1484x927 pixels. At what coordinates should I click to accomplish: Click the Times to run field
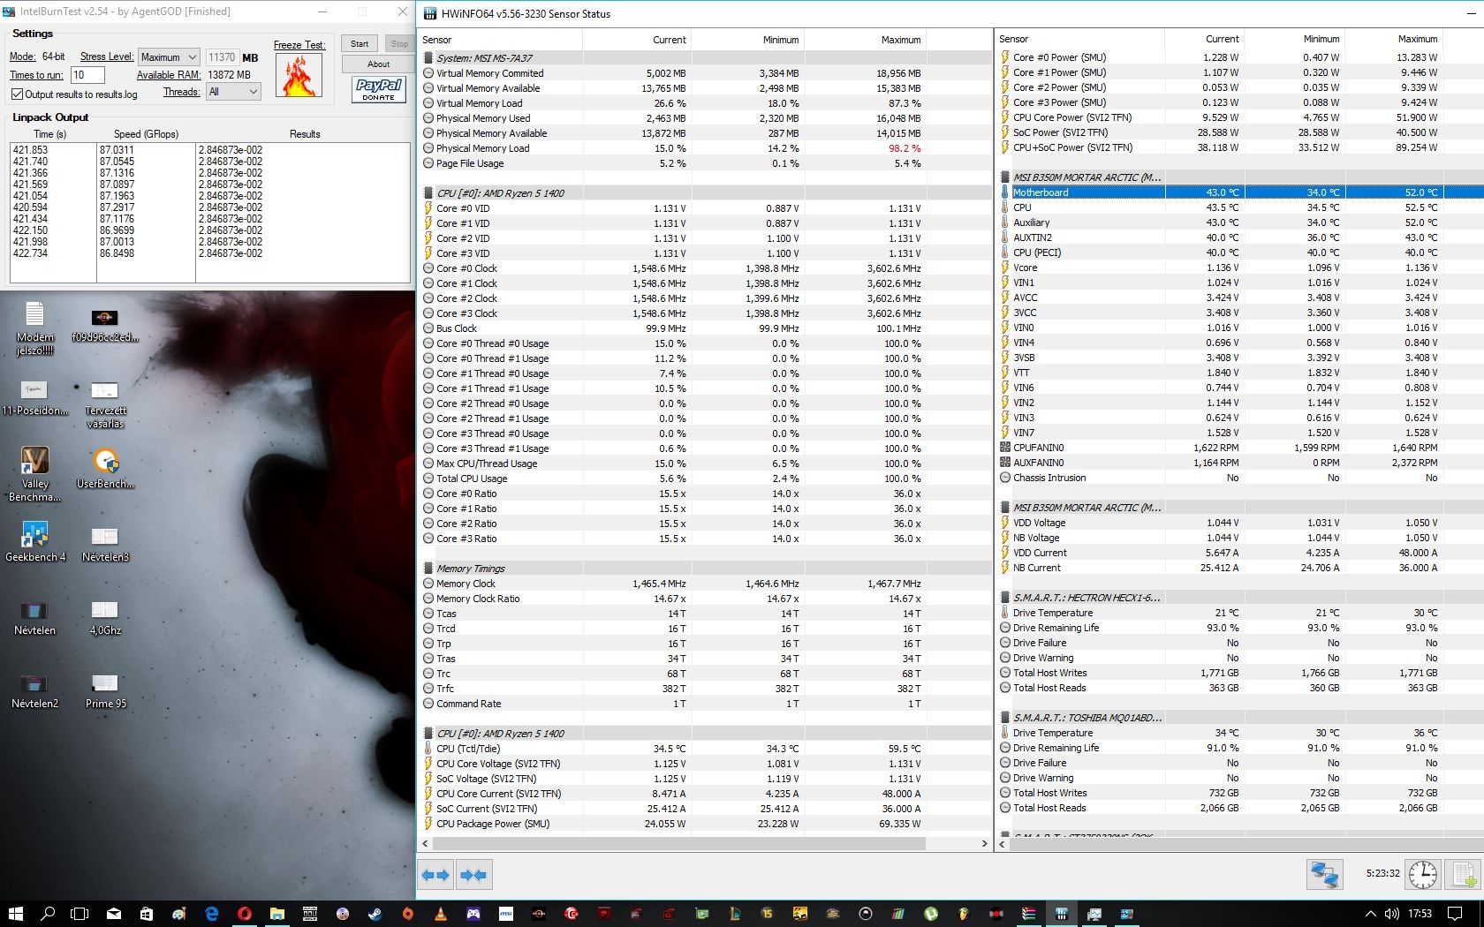click(87, 75)
